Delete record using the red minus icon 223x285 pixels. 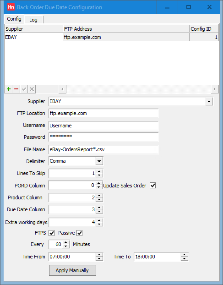pyautogui.click(x=16, y=89)
